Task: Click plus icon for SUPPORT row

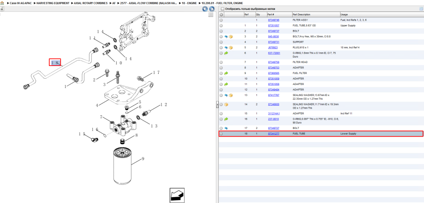Action: pos(221,42)
